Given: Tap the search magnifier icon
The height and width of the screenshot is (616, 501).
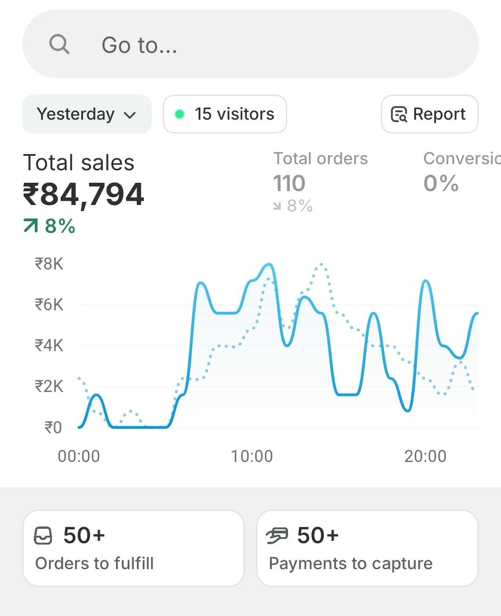Looking at the screenshot, I should click(59, 45).
